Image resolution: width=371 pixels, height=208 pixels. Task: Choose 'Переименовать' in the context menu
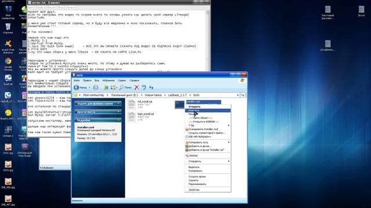208,184
